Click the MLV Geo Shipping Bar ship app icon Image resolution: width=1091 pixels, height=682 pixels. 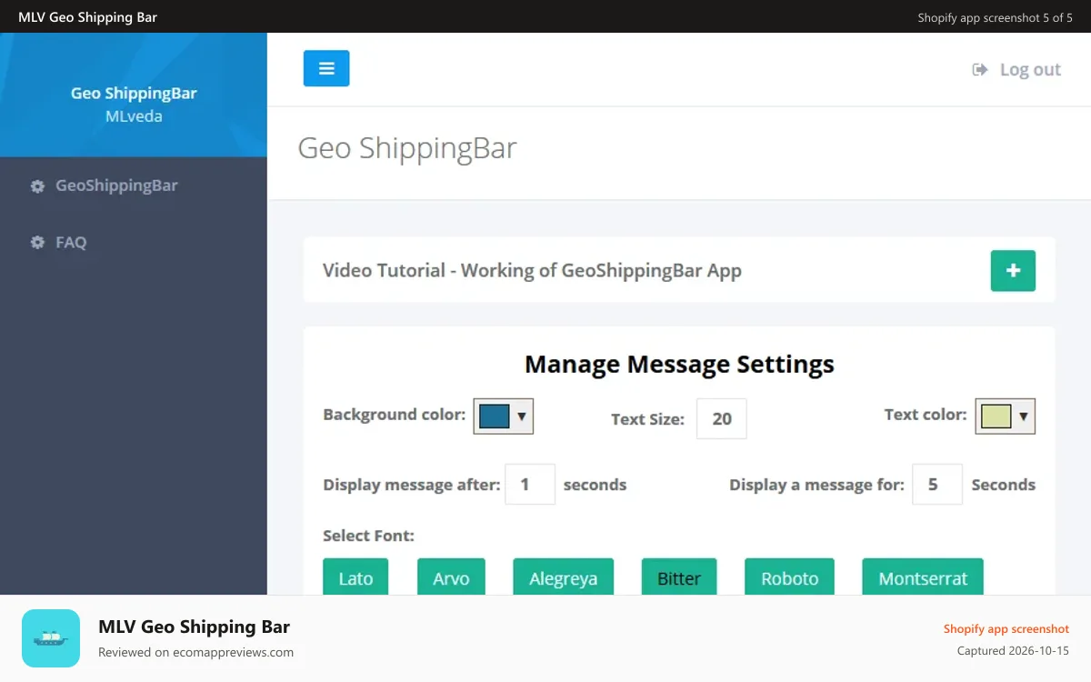click(x=51, y=638)
